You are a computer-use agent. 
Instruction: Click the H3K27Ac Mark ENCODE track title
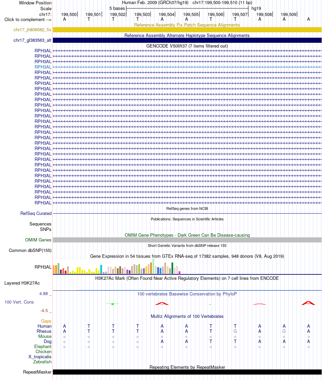point(187,278)
